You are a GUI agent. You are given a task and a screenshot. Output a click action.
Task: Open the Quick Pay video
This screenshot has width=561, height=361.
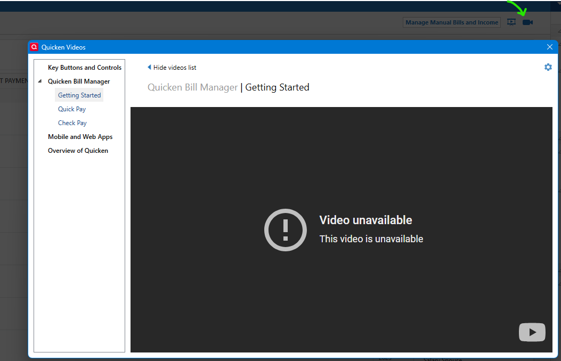(x=72, y=109)
